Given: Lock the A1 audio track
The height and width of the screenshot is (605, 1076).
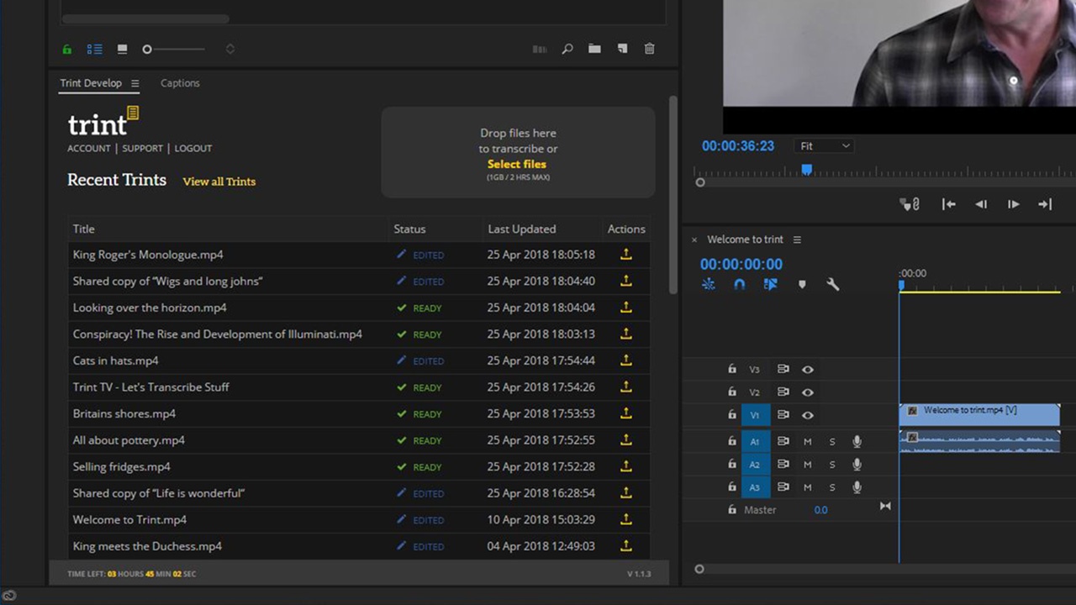Looking at the screenshot, I should tap(731, 441).
